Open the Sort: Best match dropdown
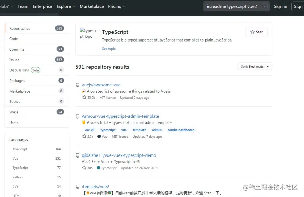The image size is (304, 197). point(255,67)
